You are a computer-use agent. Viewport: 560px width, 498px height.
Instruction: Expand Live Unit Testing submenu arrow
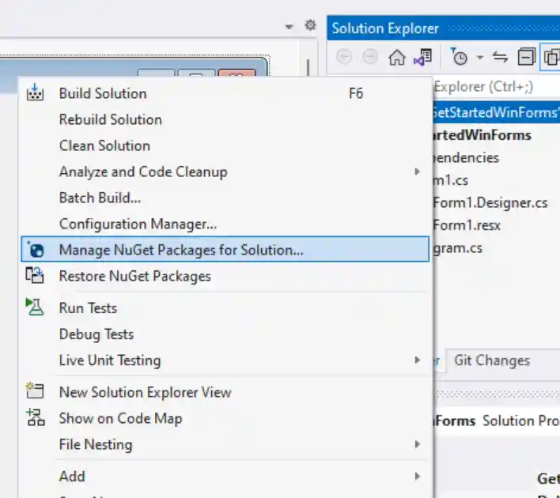[x=417, y=360]
